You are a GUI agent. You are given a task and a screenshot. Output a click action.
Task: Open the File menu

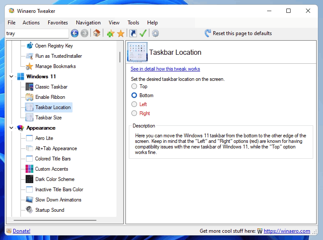[12, 23]
